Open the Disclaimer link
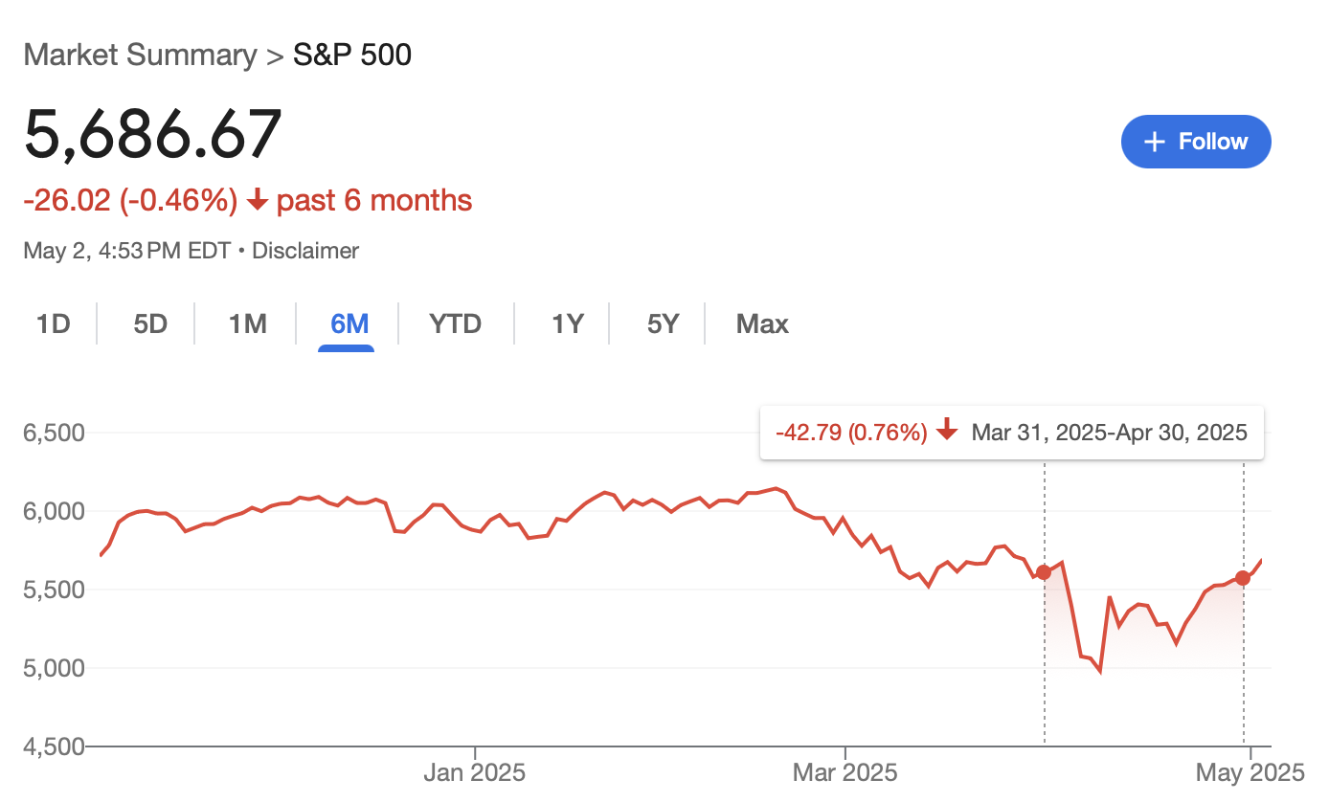This screenshot has height=802, width=1329. [305, 251]
